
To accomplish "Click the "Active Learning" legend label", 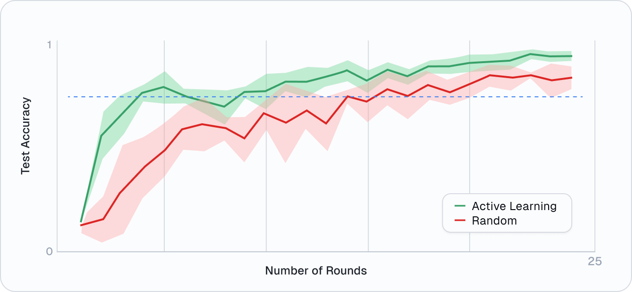I will click(514, 206).
